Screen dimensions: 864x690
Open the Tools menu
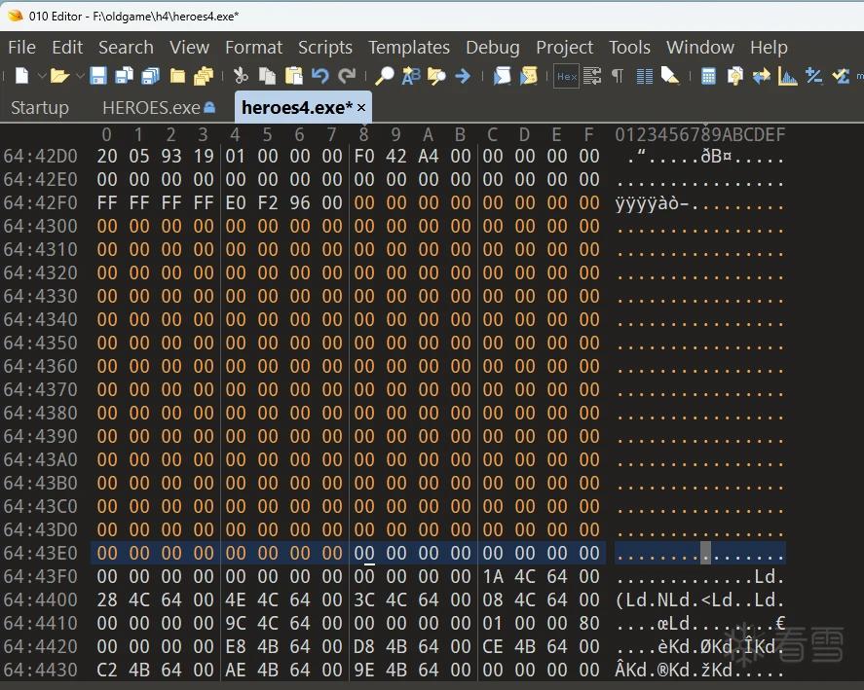click(630, 48)
